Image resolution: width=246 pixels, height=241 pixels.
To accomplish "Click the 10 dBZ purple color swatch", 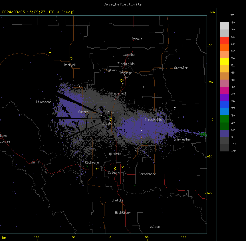I will tap(224, 133).
